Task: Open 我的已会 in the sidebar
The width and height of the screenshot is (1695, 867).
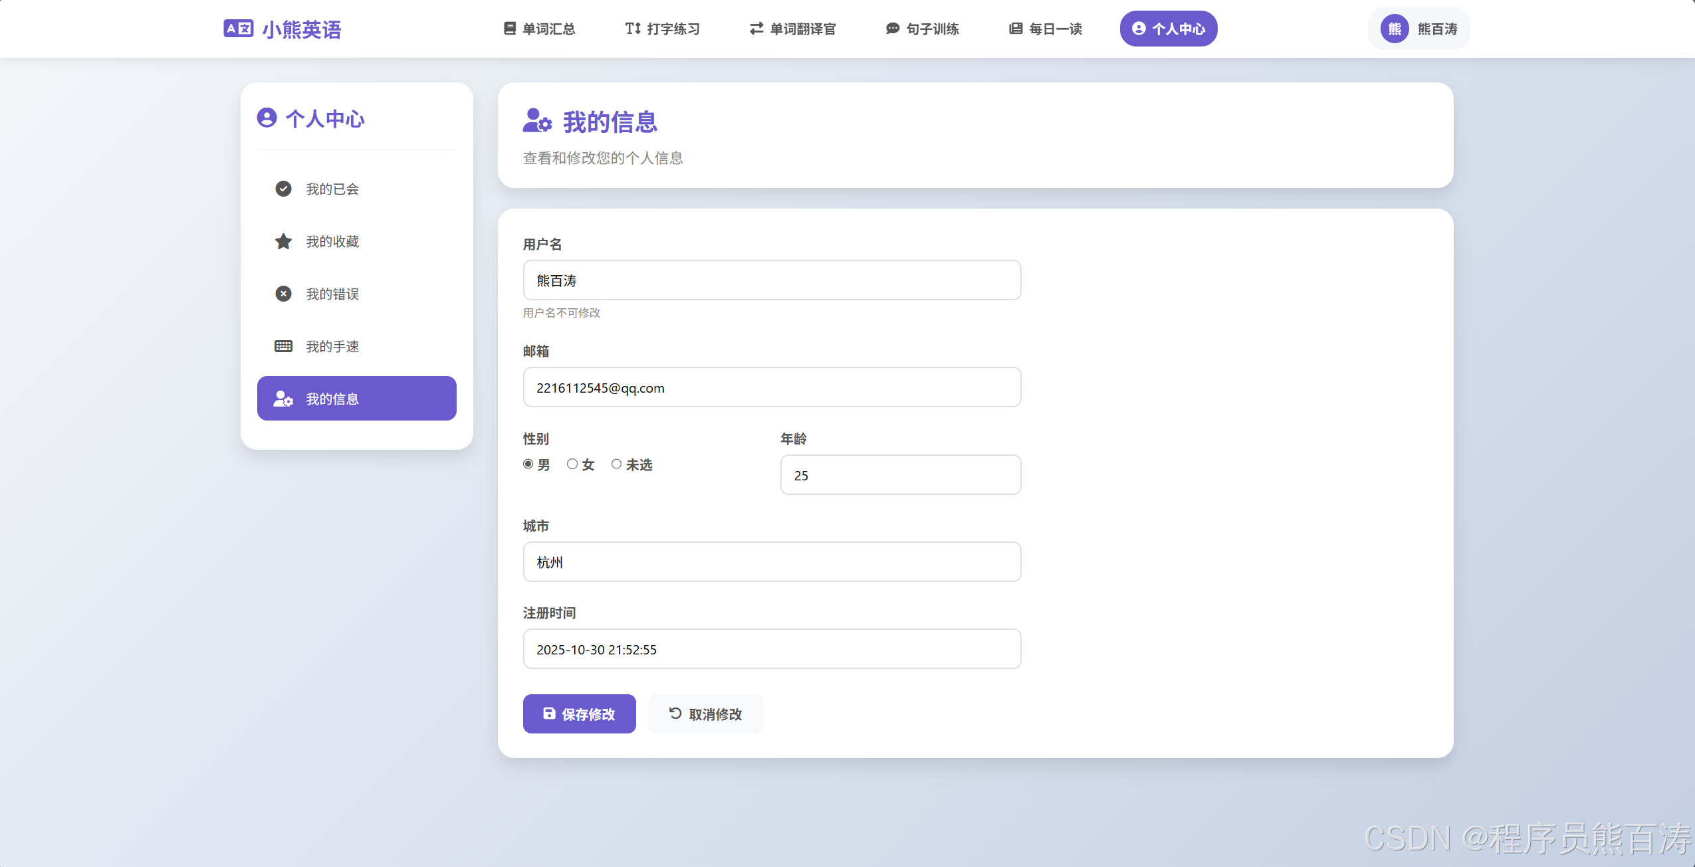Action: 356,189
